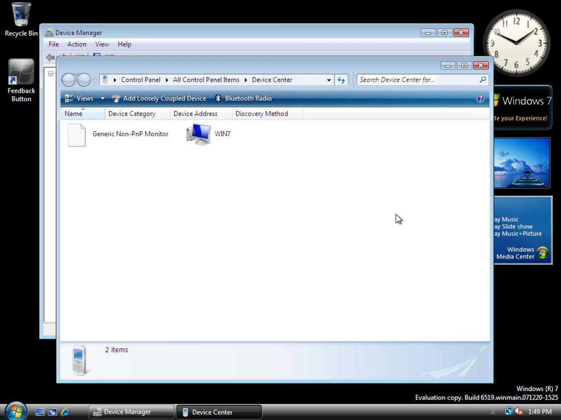Focus the Search Device Center field
This screenshot has height=420, width=561.
417,80
